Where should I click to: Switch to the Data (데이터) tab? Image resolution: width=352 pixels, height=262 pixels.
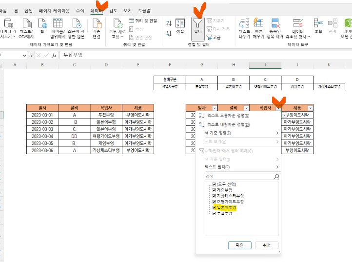pos(97,11)
